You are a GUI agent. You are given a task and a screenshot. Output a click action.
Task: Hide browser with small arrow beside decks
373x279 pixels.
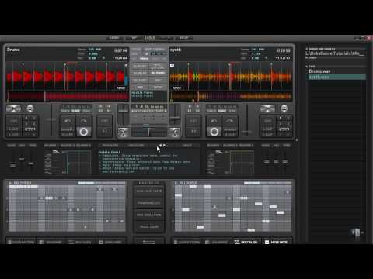pos(297,139)
